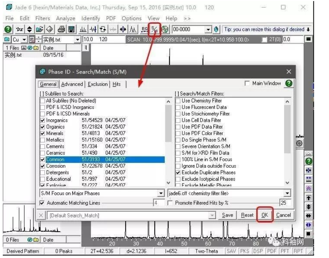Tick the Main Window checkbox
The height and width of the screenshot is (258, 329).
click(247, 84)
